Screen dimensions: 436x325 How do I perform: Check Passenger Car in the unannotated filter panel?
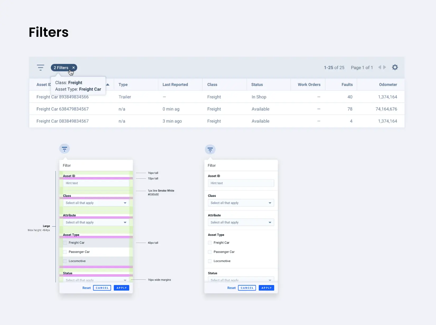(x=210, y=252)
